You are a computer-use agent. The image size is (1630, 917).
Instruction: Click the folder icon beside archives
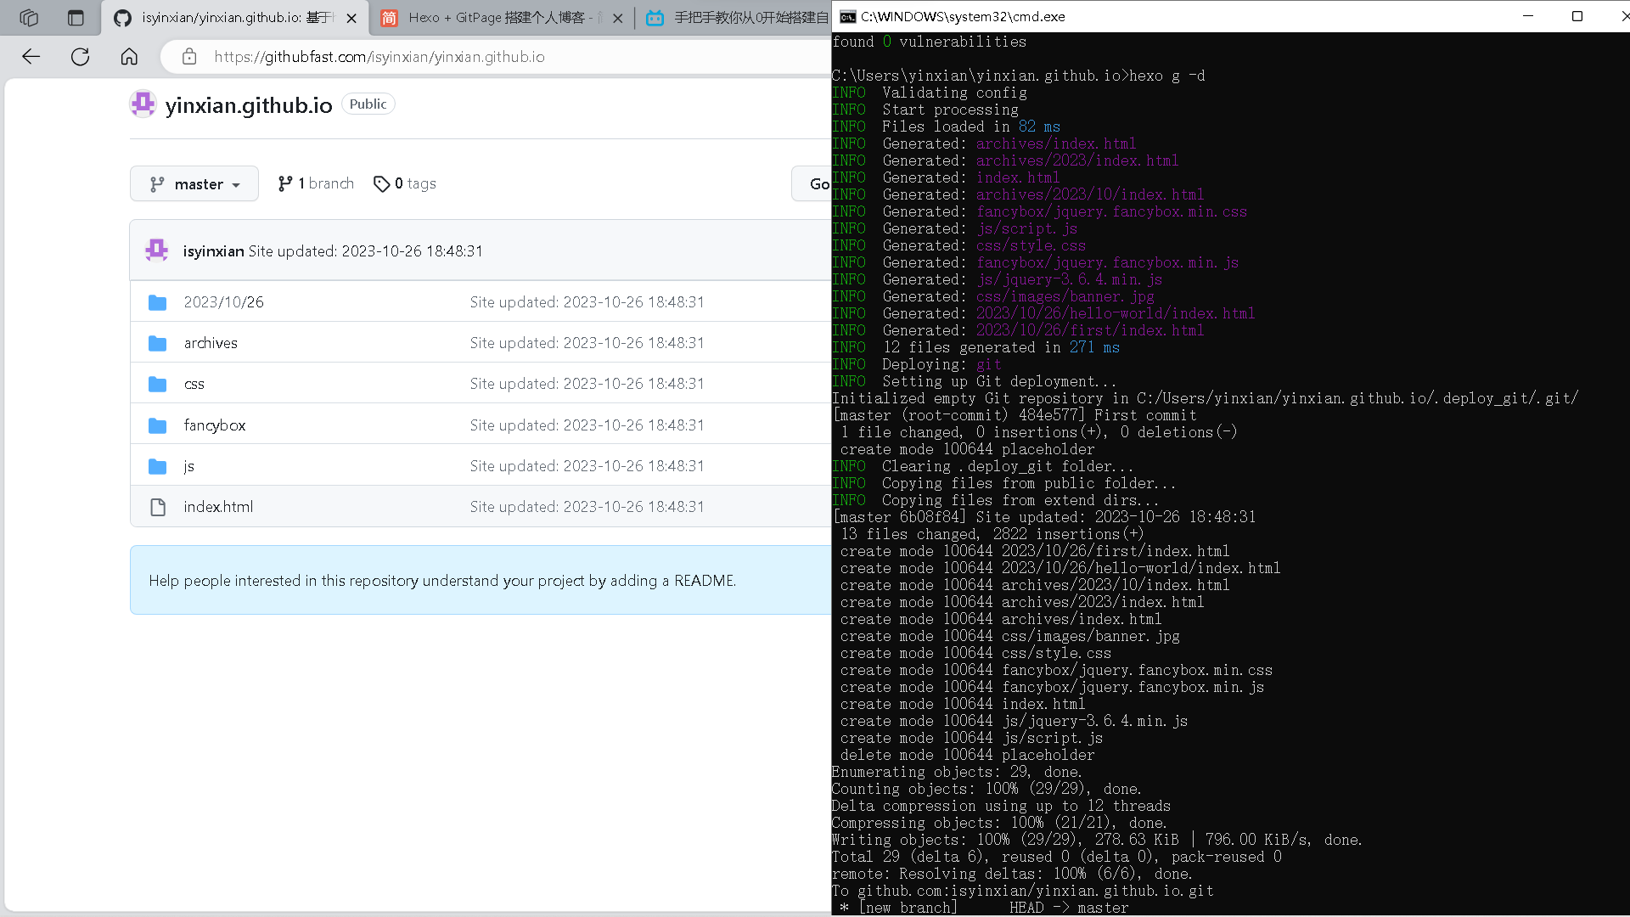click(158, 343)
